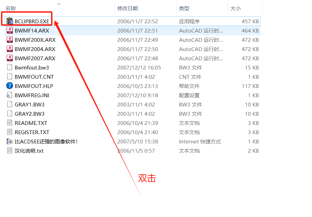
Task: Click the BWMF2007.ARX AutoCAD icon
Action: tap(9, 58)
